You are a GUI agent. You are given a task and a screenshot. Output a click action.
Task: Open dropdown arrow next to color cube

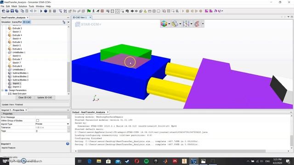coord(169,24)
